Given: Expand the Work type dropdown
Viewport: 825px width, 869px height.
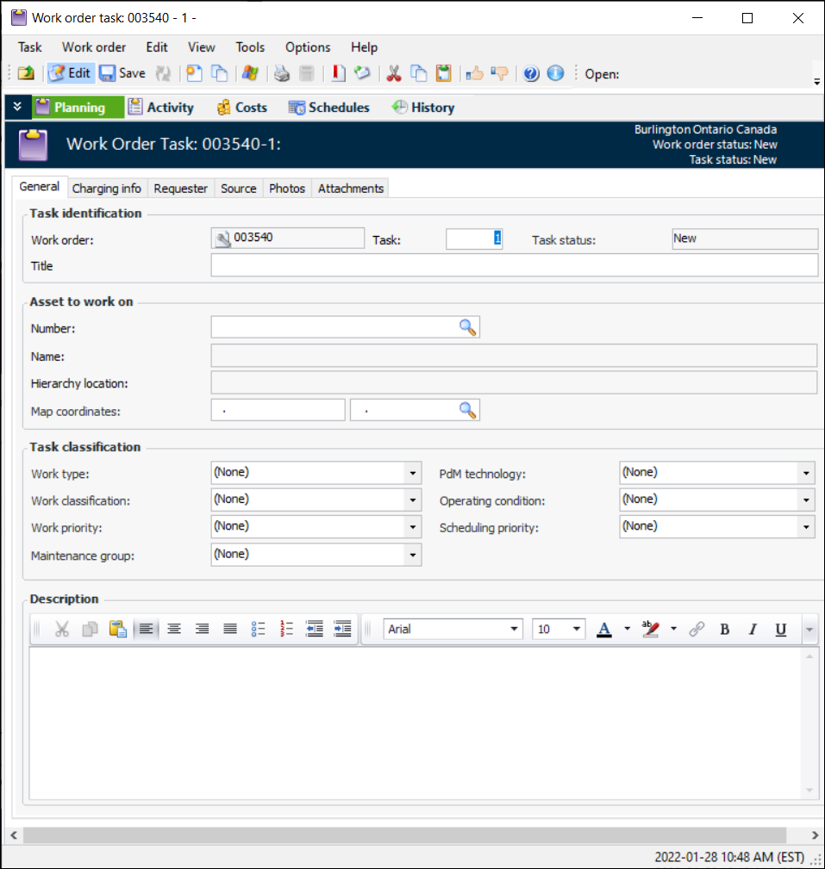Looking at the screenshot, I should point(412,473).
